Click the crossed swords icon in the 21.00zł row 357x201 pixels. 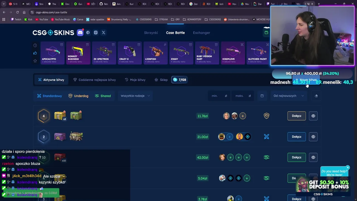pyautogui.click(x=267, y=137)
